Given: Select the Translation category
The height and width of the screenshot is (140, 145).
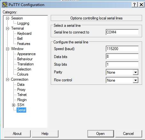Looking at the screenshot, I should [x=26, y=64].
